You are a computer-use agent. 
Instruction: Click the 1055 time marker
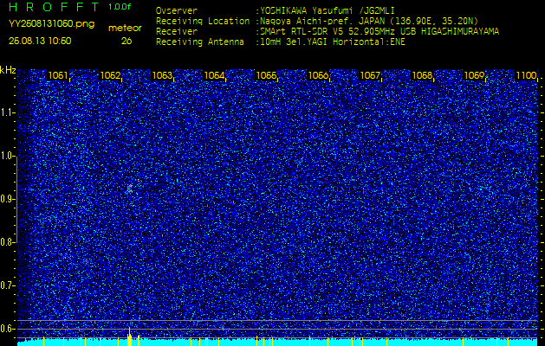click(x=267, y=75)
